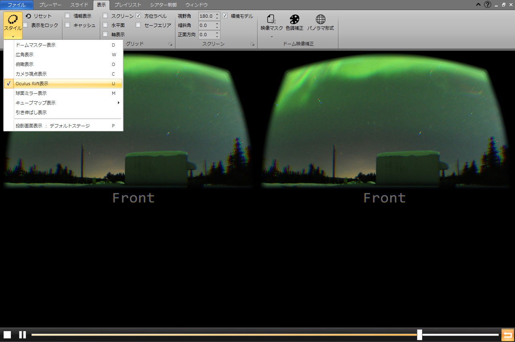Screen dimensions: 515x342
Task: Open the スクリーン group dialog launcher
Action: click(x=252, y=44)
